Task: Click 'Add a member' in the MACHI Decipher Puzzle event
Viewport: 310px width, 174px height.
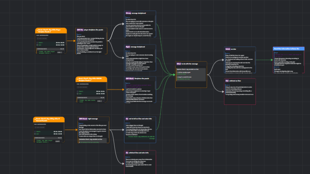Action: tap(82, 87)
